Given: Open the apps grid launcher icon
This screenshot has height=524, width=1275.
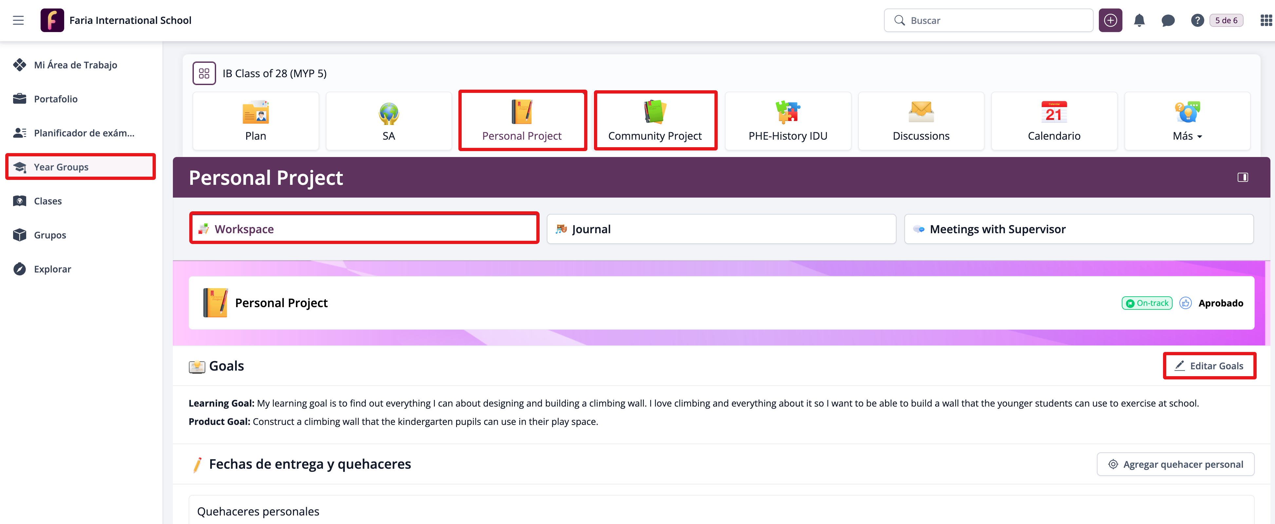Looking at the screenshot, I should point(1266,20).
